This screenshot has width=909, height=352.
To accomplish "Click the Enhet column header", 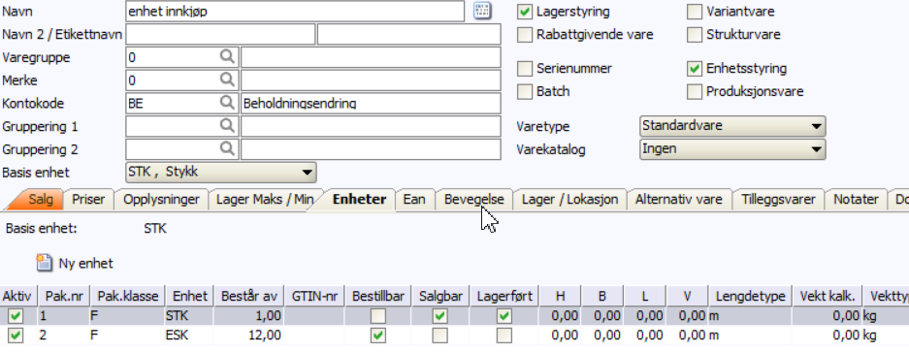I will 189,297.
